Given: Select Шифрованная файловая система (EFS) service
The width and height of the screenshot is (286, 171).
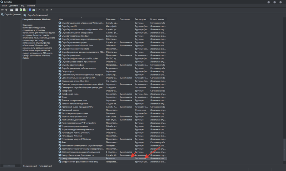Looking at the screenshot, I should [113, 162].
